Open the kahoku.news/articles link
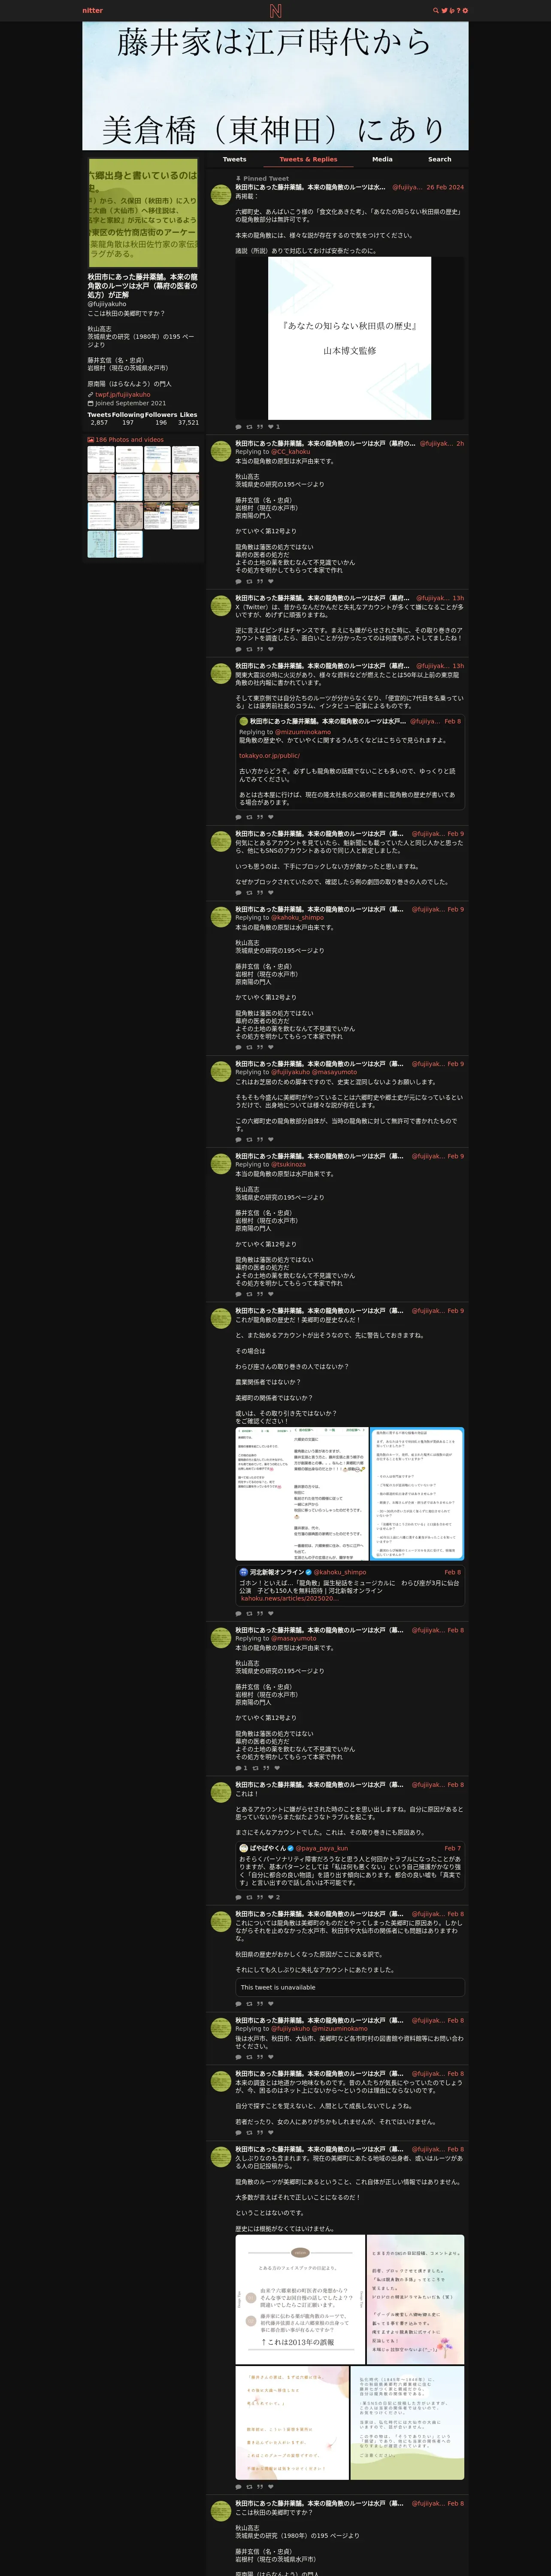Viewport: 551px width, 2576px height. click(290, 1598)
